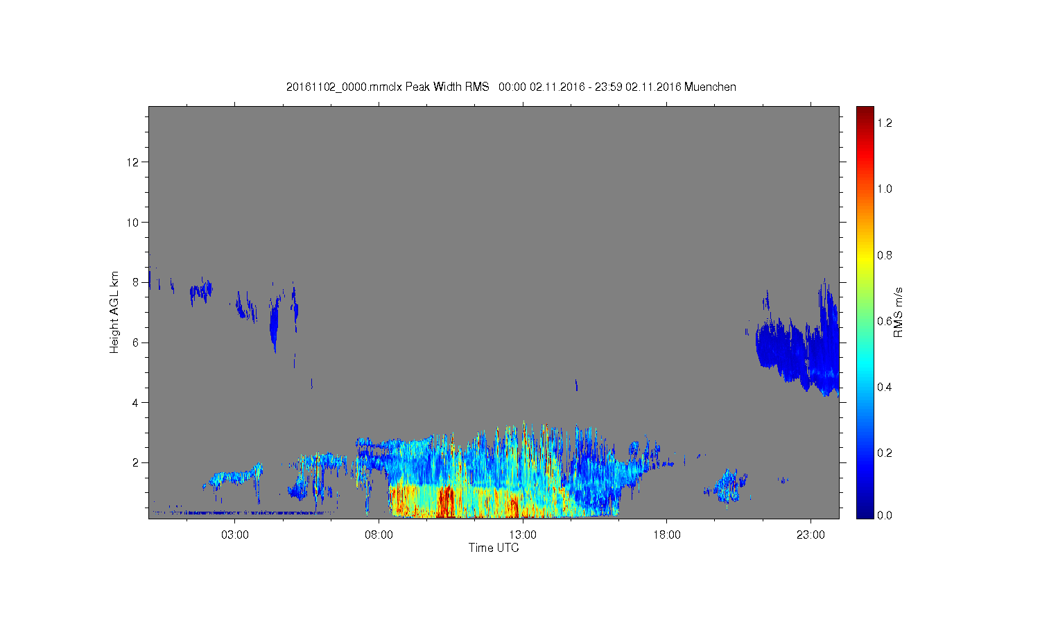The image size is (1040, 624).
Task: Select the 03:00 time tick label
Action: (x=235, y=535)
